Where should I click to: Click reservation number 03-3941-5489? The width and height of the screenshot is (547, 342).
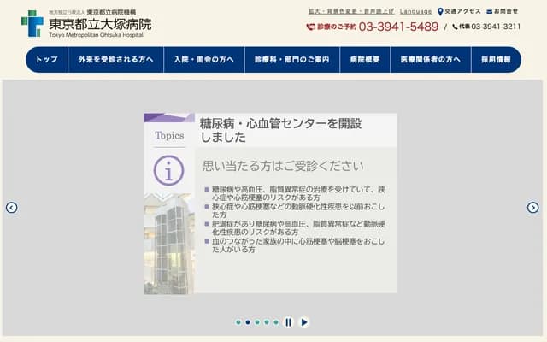coord(398,27)
